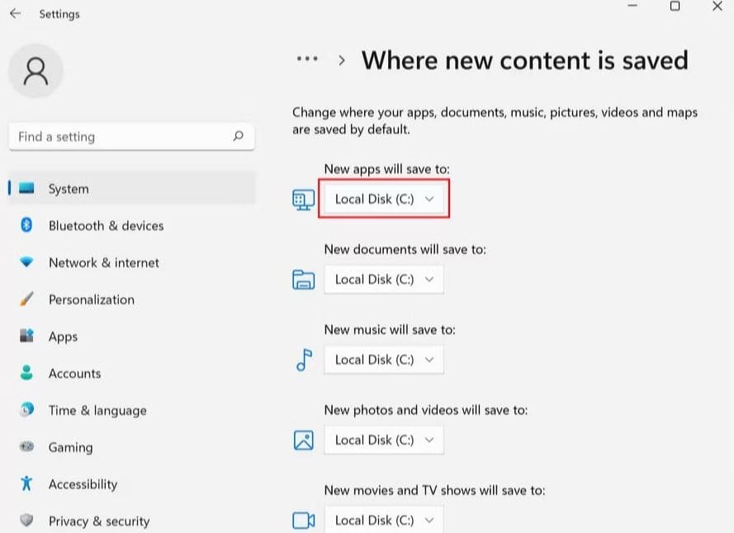Image resolution: width=734 pixels, height=533 pixels.
Task: Go to the Accounts settings section
Action: click(x=74, y=374)
